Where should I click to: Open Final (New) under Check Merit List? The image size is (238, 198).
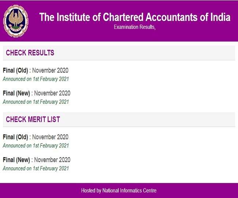click(x=16, y=160)
